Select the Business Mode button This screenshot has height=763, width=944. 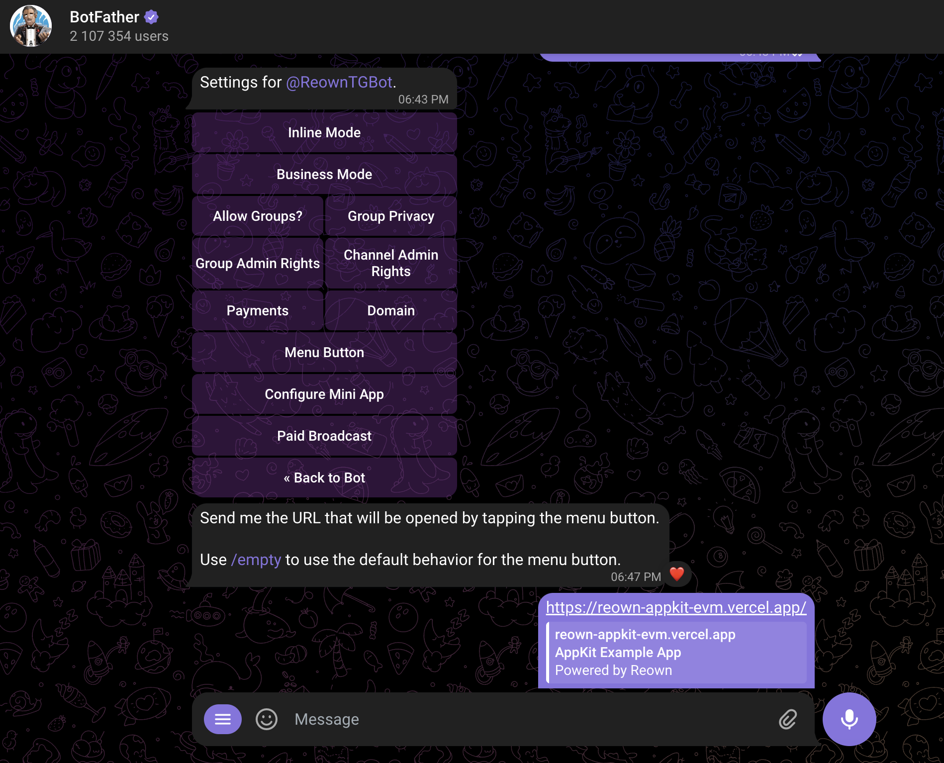(x=324, y=174)
